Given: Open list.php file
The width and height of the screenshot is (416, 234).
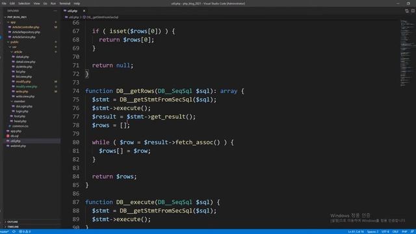Looking at the screenshot, I should tap(20, 71).
